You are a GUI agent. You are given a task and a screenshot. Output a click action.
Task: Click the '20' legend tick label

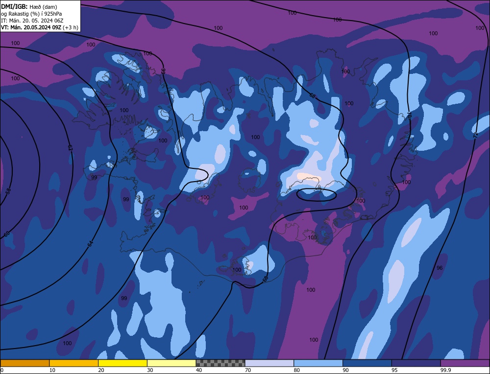[x=101, y=370]
